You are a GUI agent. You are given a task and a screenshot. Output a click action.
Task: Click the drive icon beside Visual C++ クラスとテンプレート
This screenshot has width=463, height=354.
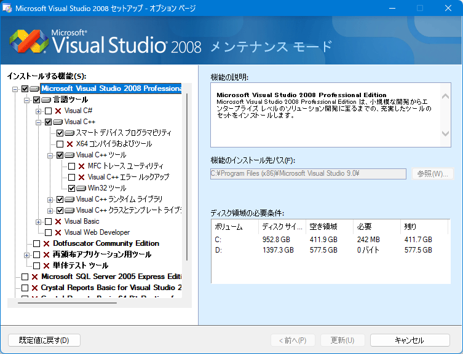tap(69, 211)
